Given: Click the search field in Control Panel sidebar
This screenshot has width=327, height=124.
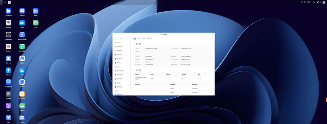Looking at the screenshot, I should (x=123, y=38).
